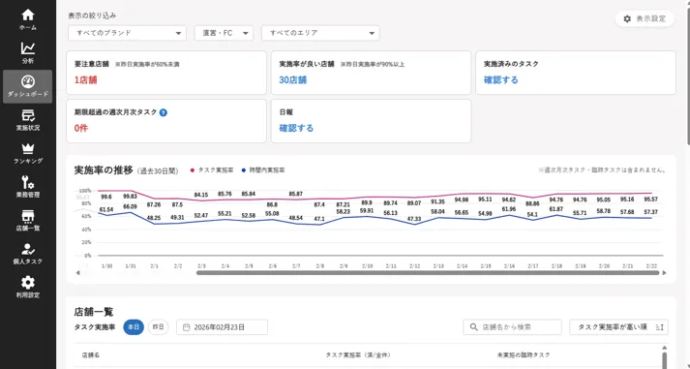Select the 本日 toggle

134,327
